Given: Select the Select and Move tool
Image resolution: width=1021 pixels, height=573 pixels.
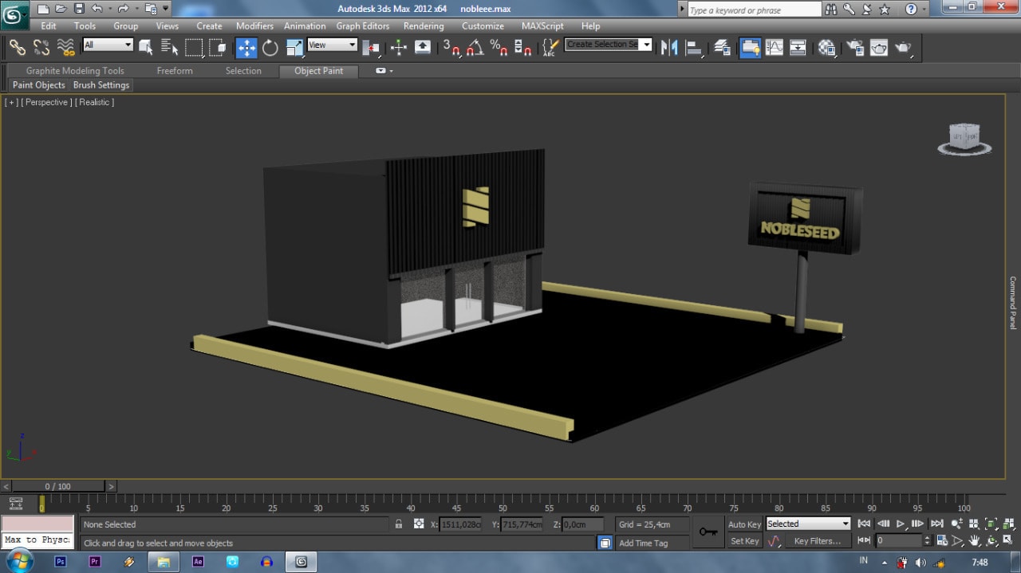Looking at the screenshot, I should click(246, 48).
